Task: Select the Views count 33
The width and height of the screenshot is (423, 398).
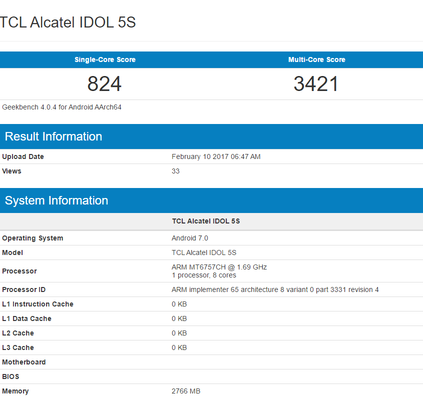Action: point(176,171)
